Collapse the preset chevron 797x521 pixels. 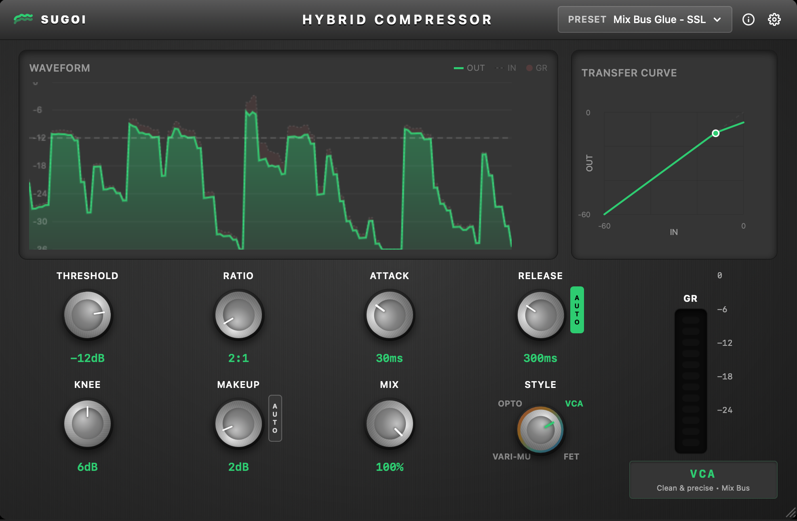717,19
